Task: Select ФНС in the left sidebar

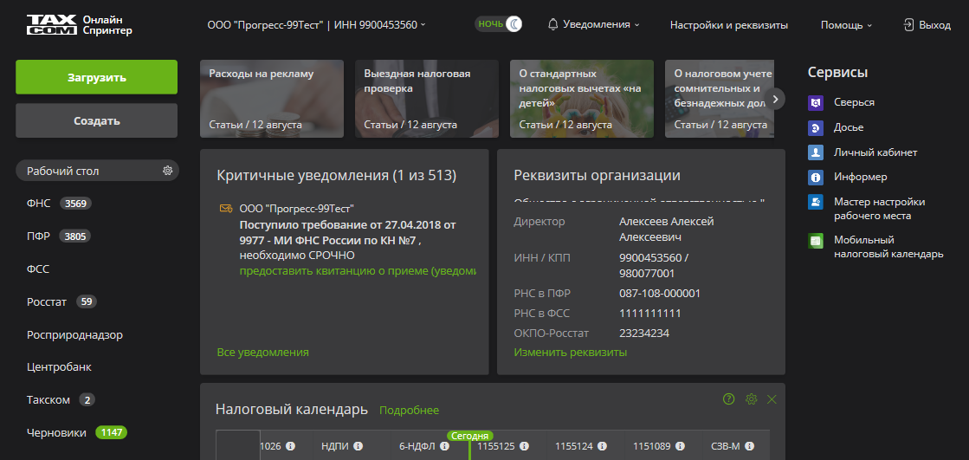Action: (39, 204)
